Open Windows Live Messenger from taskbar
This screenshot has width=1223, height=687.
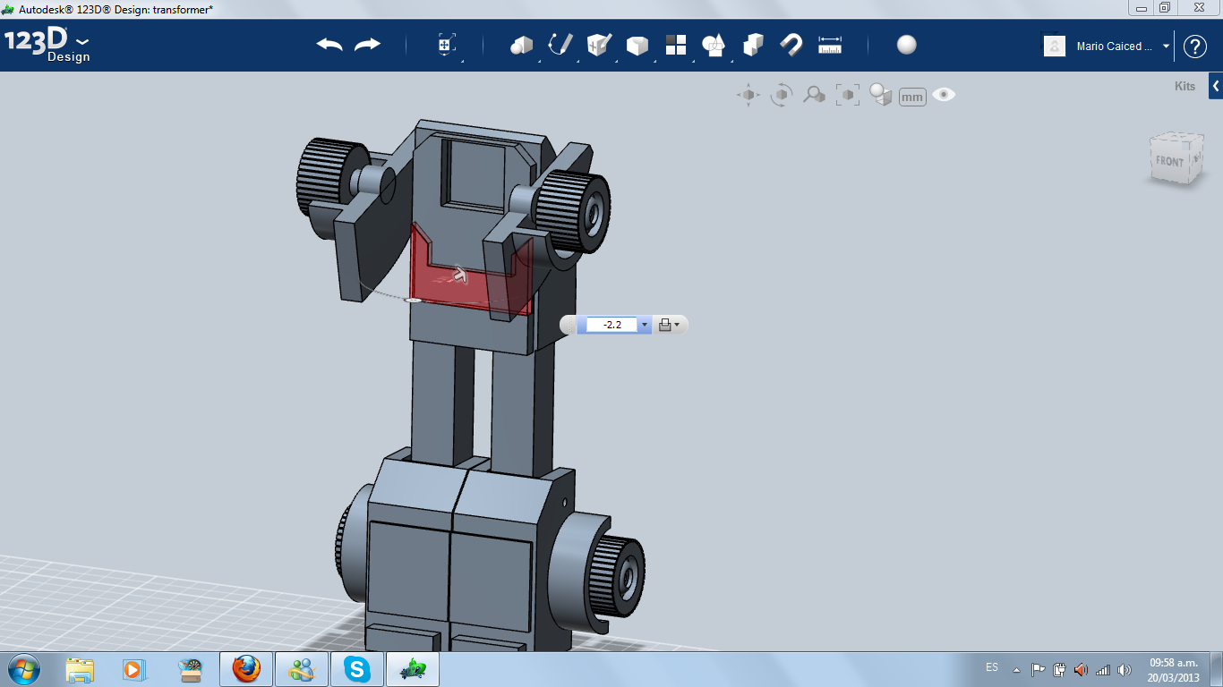(x=301, y=669)
